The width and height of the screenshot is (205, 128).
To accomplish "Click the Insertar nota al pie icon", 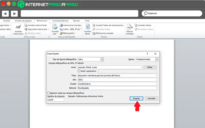I will pyautogui.click(x=18, y=27).
